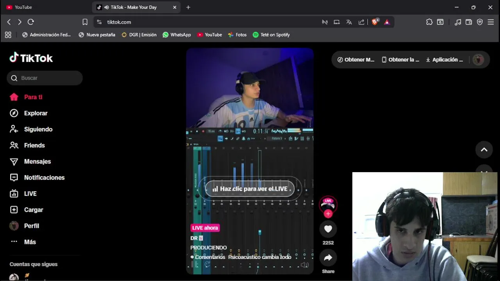This screenshot has width=500, height=281.
Task: Open the bookmarks-bar apps grid icon
Action: [8, 35]
